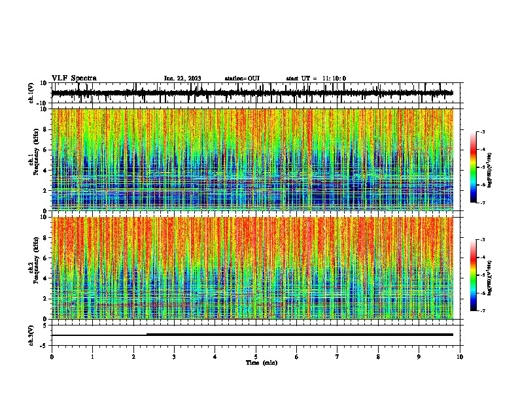The height and width of the screenshot is (400, 518).
Task: Click the ch.1 spectrogram panel
Action: tap(252, 159)
